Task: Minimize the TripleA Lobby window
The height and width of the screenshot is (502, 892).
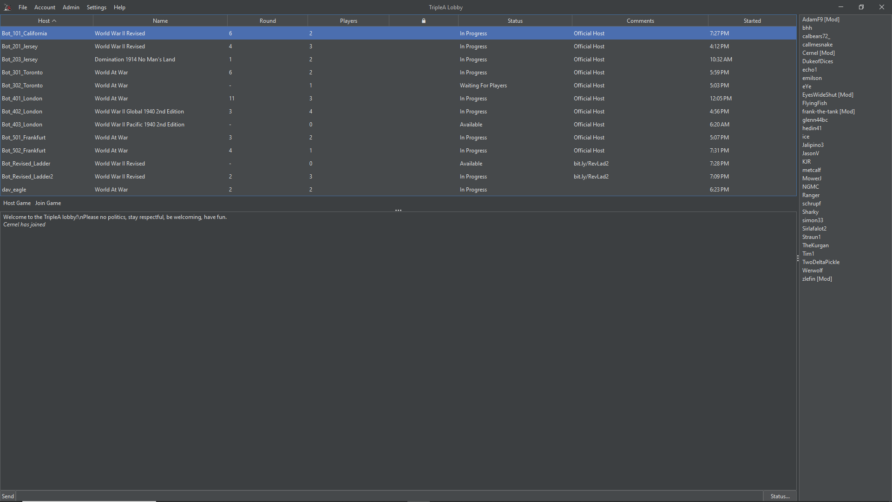Action: click(840, 7)
